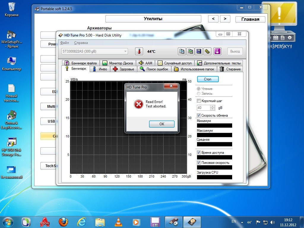Switch to HD Tune hard disk taskbar item
Image resolution: width=304 pixels, height=228 pixels.
[192, 222]
